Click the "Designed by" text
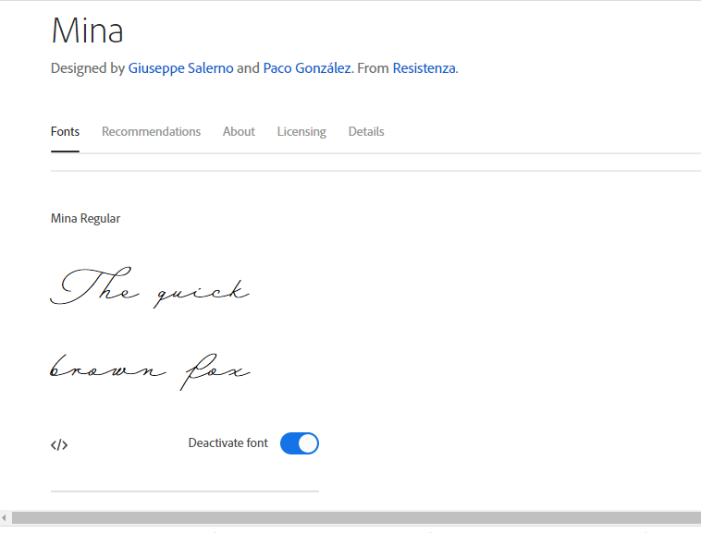Viewport: 701px width, 533px height. pyautogui.click(x=87, y=68)
